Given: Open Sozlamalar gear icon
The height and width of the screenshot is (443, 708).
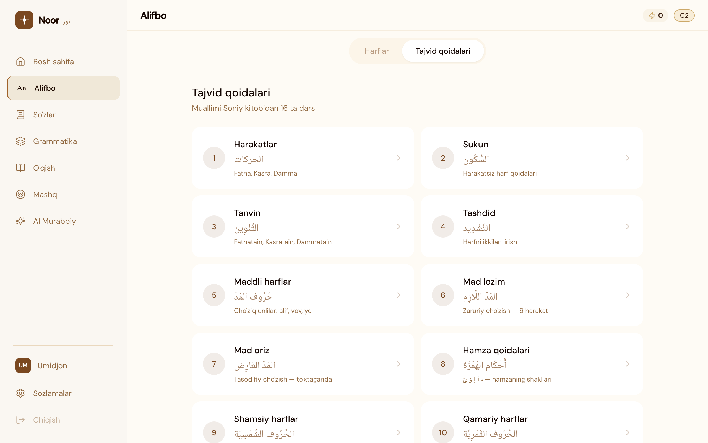Looking at the screenshot, I should [20, 393].
